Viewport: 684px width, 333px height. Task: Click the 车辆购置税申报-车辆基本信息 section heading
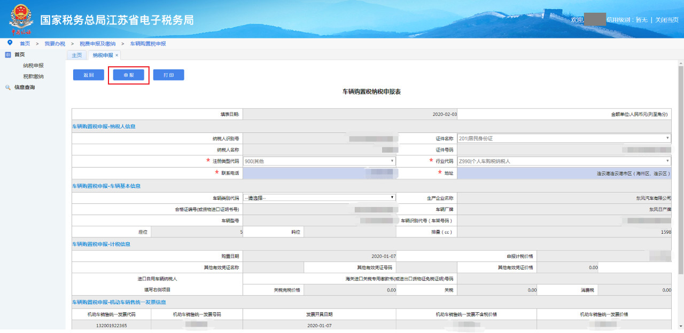coord(106,186)
